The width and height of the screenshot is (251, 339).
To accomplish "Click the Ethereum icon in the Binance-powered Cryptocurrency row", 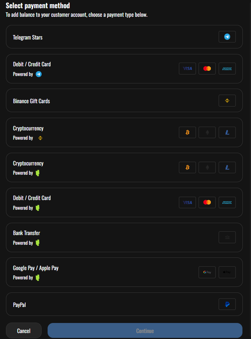I will point(207,132).
